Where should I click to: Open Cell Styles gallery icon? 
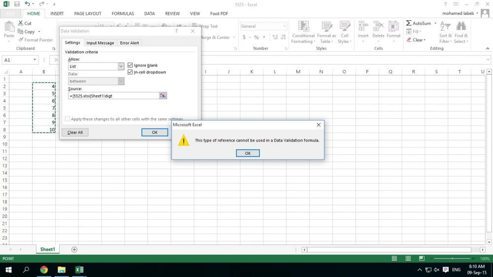(345, 27)
